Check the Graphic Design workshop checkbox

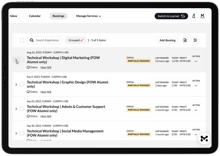click(x=22, y=84)
